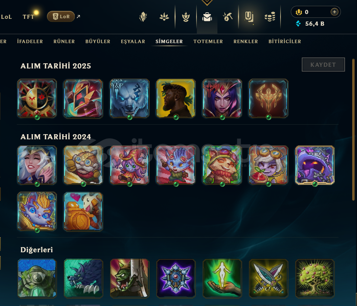Viewport: 357px width, 306px height.
Task: Switch to the RENKLER tab
Action: [246, 41]
